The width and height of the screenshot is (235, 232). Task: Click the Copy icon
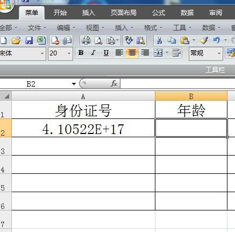(x=172, y=40)
